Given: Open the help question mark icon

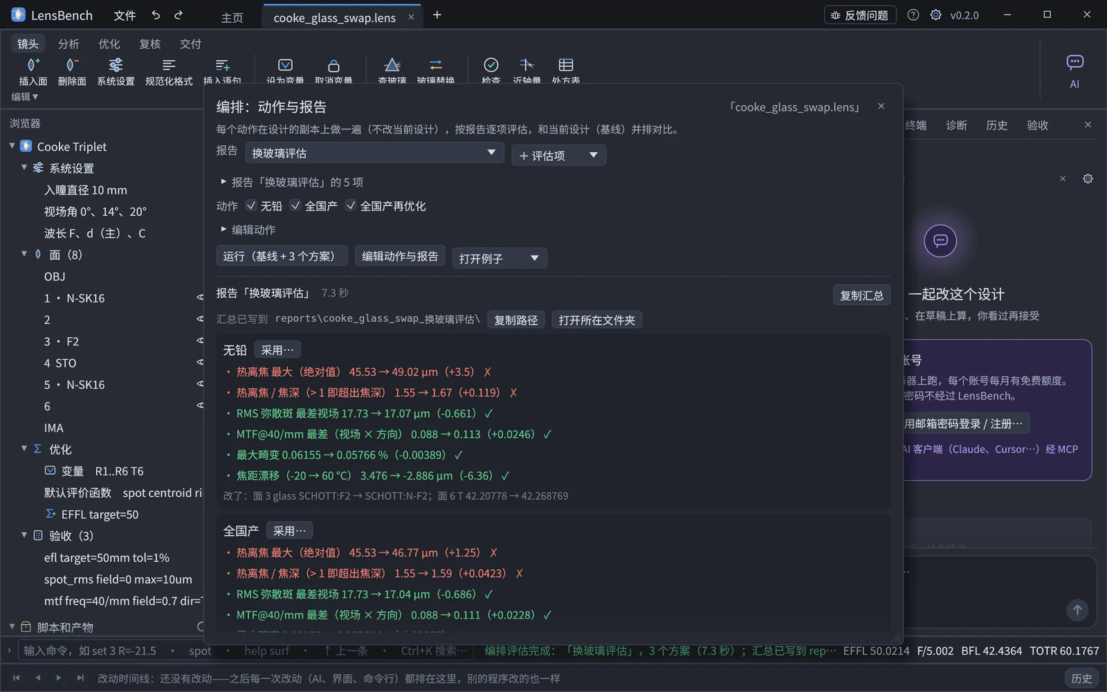Looking at the screenshot, I should point(913,15).
